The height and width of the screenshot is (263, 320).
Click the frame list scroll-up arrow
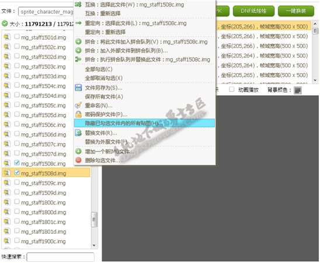315,24
